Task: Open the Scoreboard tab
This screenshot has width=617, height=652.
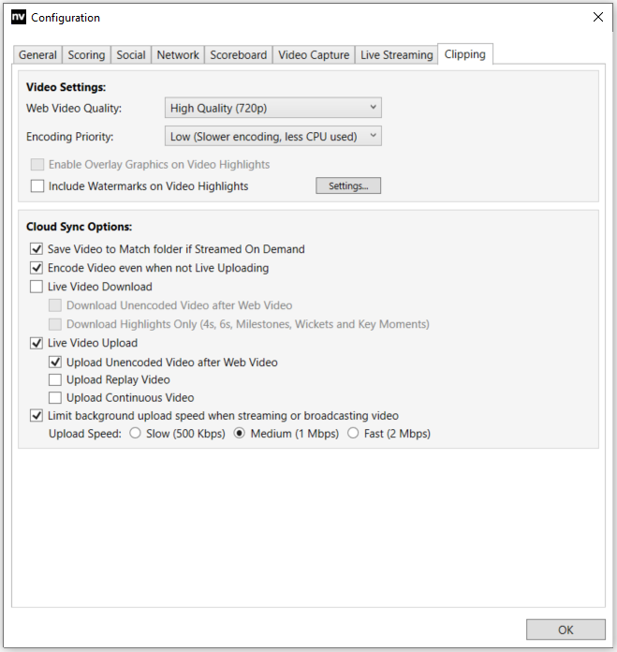Action: 239,55
